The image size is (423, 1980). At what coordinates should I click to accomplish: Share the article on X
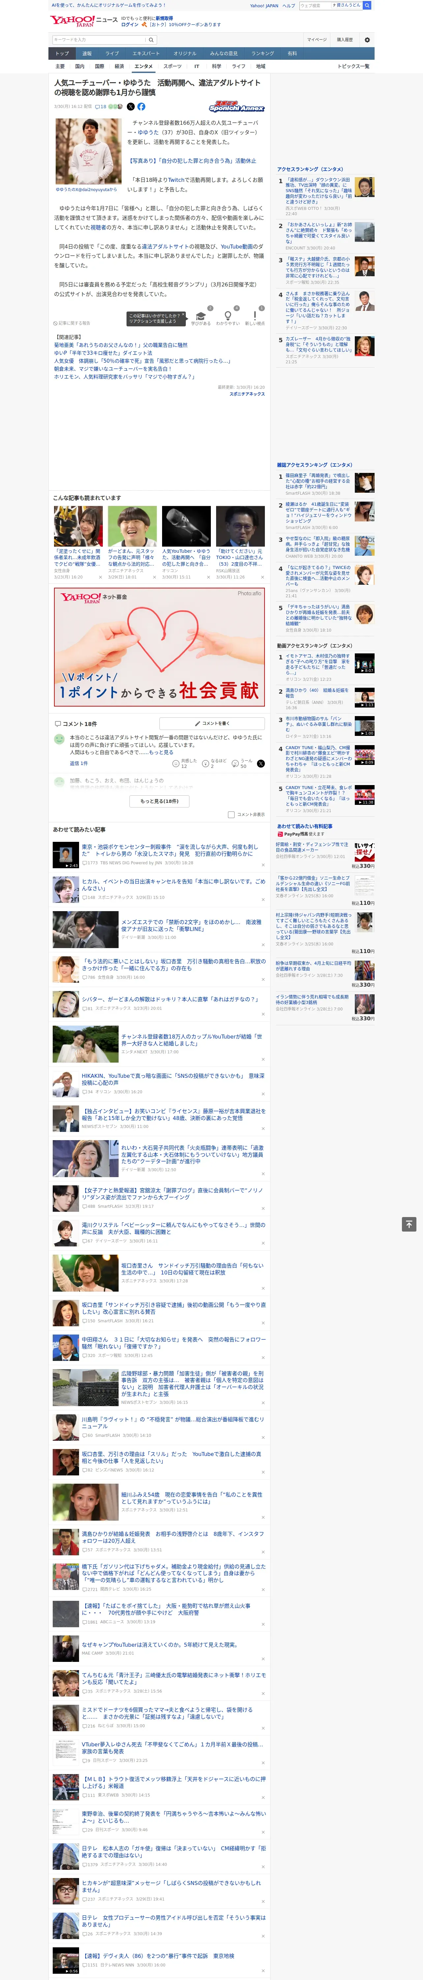[x=130, y=107]
